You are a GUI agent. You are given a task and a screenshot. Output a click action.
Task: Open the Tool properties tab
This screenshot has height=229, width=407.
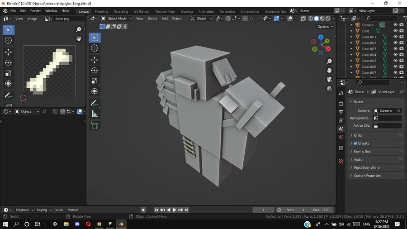[341, 93]
